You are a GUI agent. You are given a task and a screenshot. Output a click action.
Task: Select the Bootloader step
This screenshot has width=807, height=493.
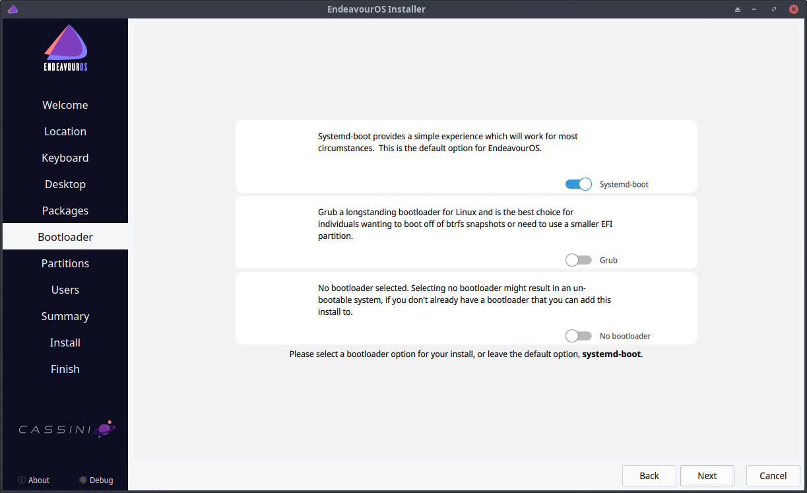click(65, 237)
